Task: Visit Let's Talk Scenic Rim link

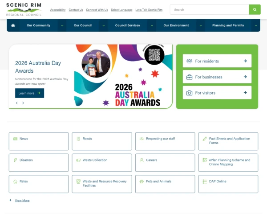Action: point(149,10)
